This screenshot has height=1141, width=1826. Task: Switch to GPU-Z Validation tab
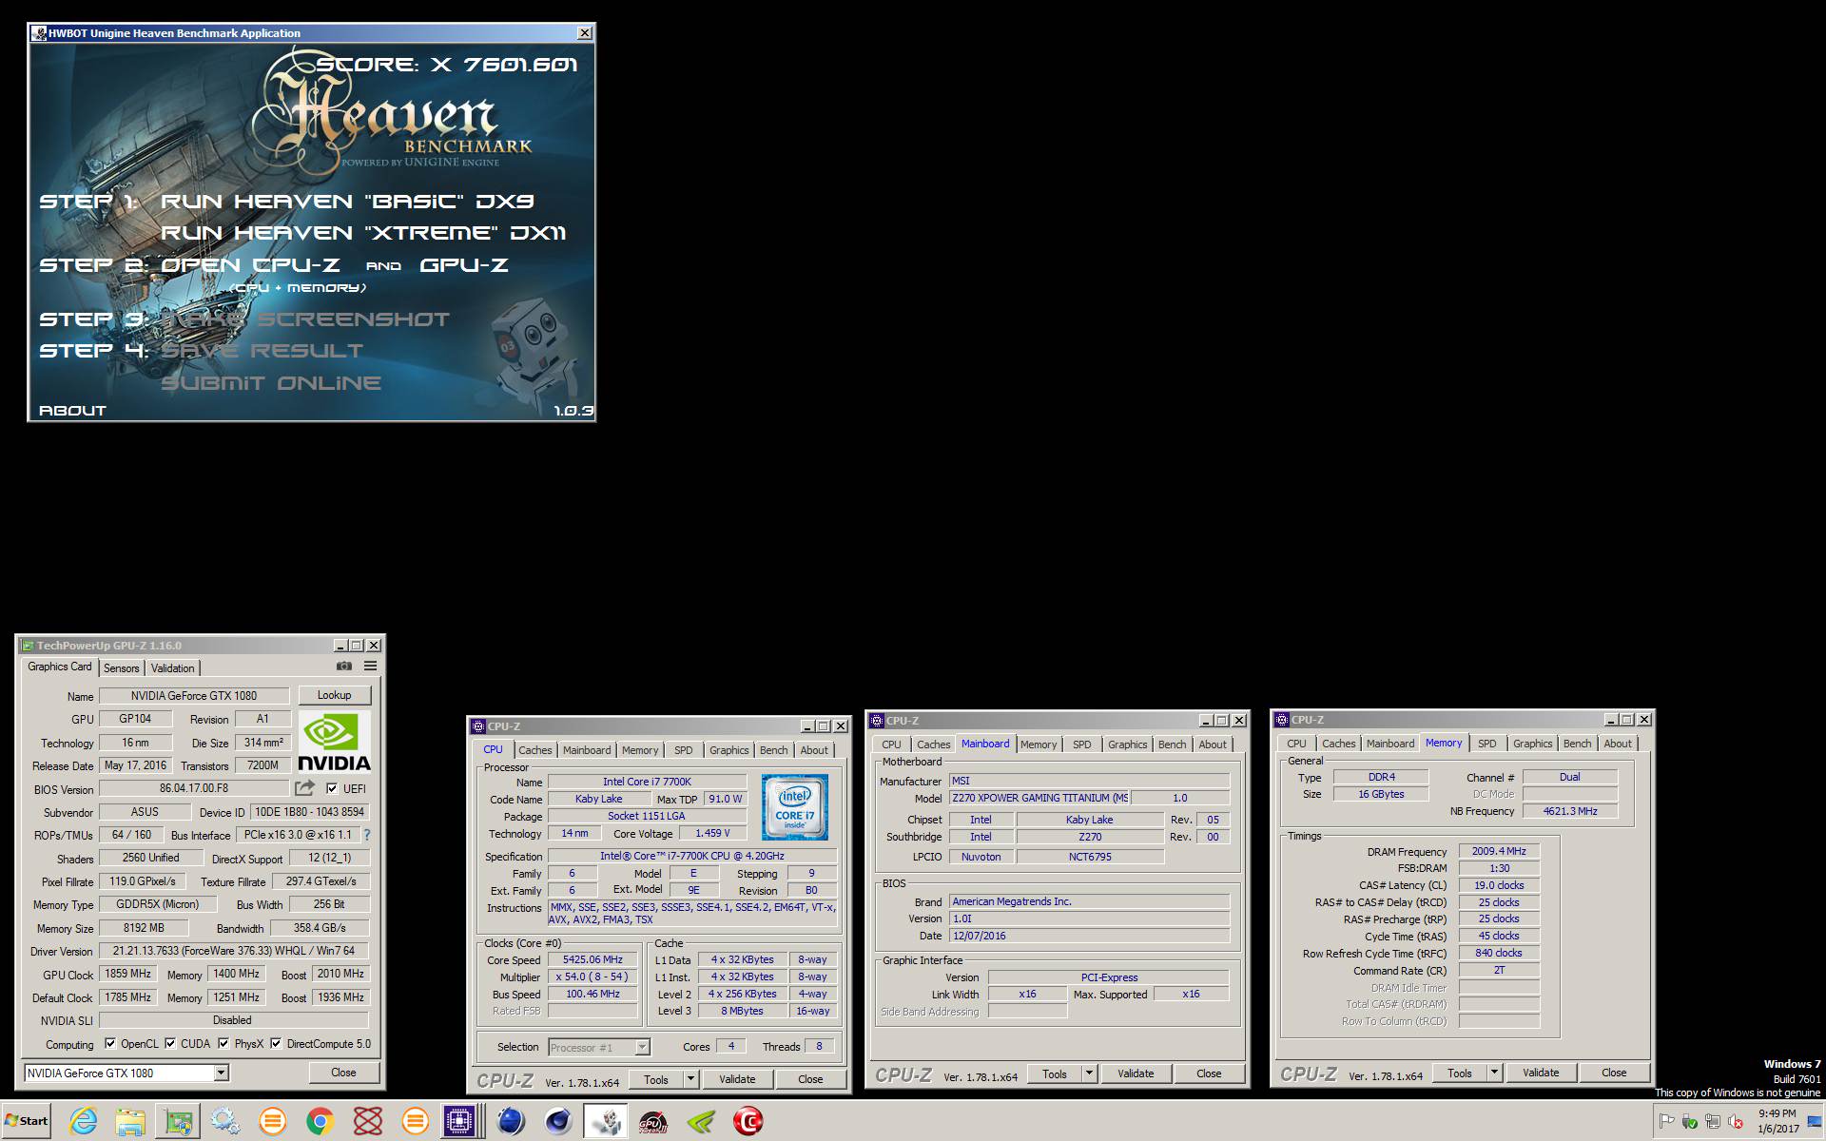point(172,667)
